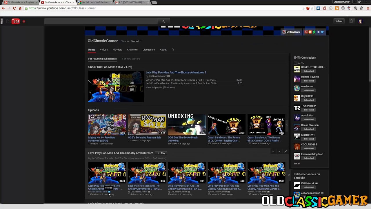371x209 pixels.
Task: Open the EWNetwork related channel
Action: click(x=308, y=183)
